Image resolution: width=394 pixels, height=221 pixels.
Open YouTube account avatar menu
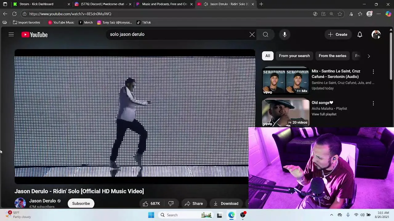click(376, 34)
